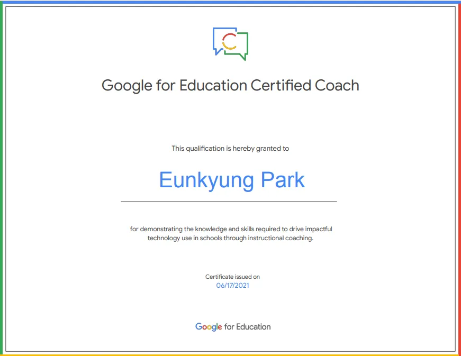Image resolution: width=461 pixels, height=356 pixels.
Task: Click the word 'Coach' in the title heading
Action: tap(337, 86)
